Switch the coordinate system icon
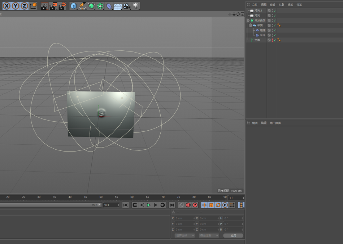343x244 pixels. pyautogui.click(x=33, y=6)
